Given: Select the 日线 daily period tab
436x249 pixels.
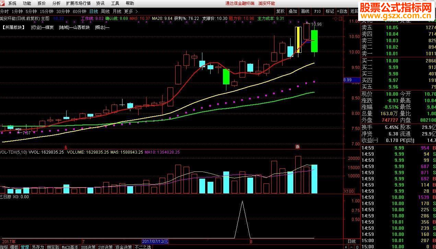Looking at the screenshot, I should (94, 11).
